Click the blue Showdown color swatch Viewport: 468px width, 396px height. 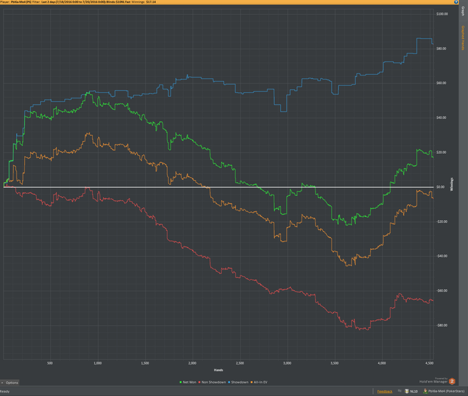[x=229, y=382]
